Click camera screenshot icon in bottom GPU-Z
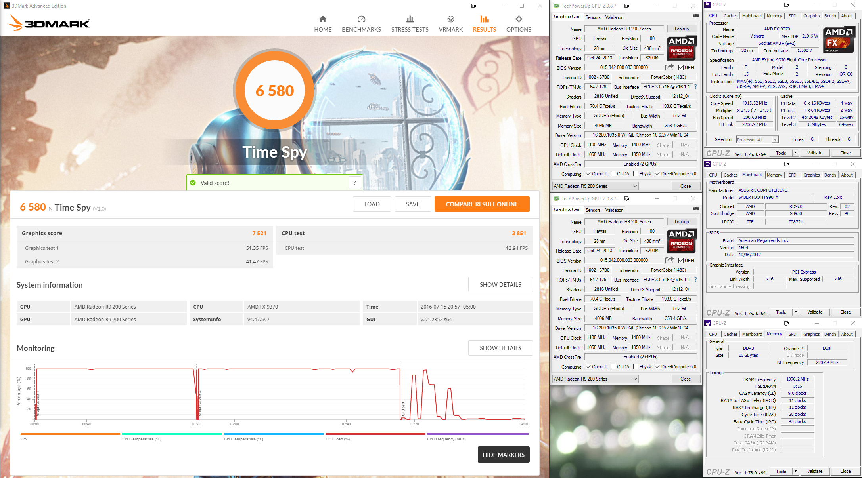 click(695, 209)
